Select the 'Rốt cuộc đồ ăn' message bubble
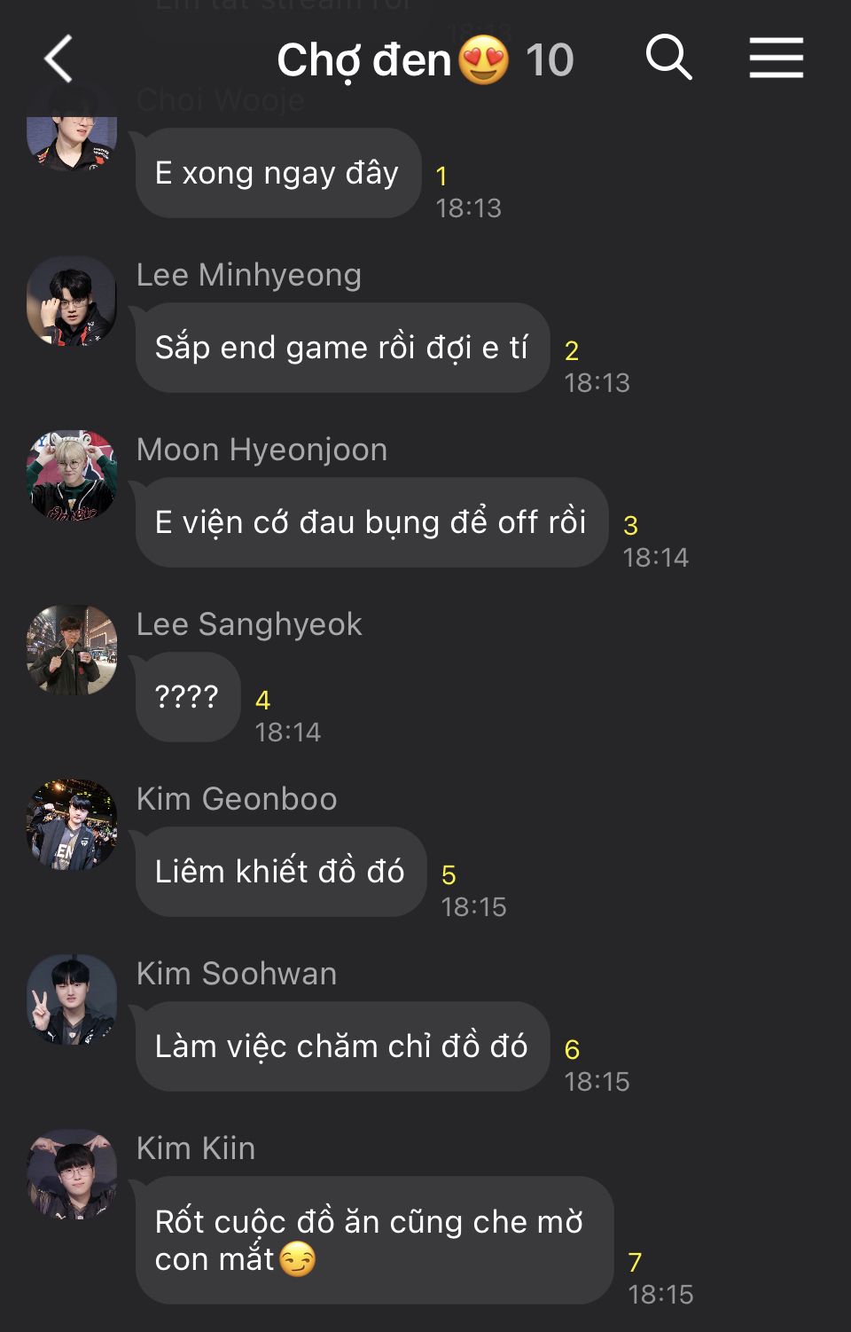 [374, 1240]
